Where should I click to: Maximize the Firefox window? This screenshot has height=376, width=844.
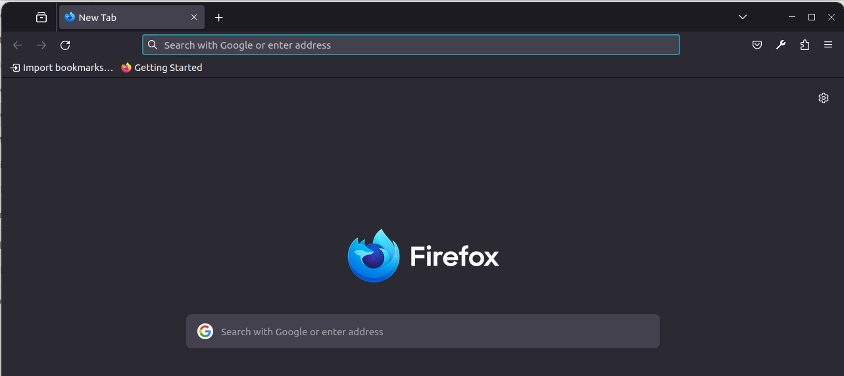pyautogui.click(x=812, y=17)
